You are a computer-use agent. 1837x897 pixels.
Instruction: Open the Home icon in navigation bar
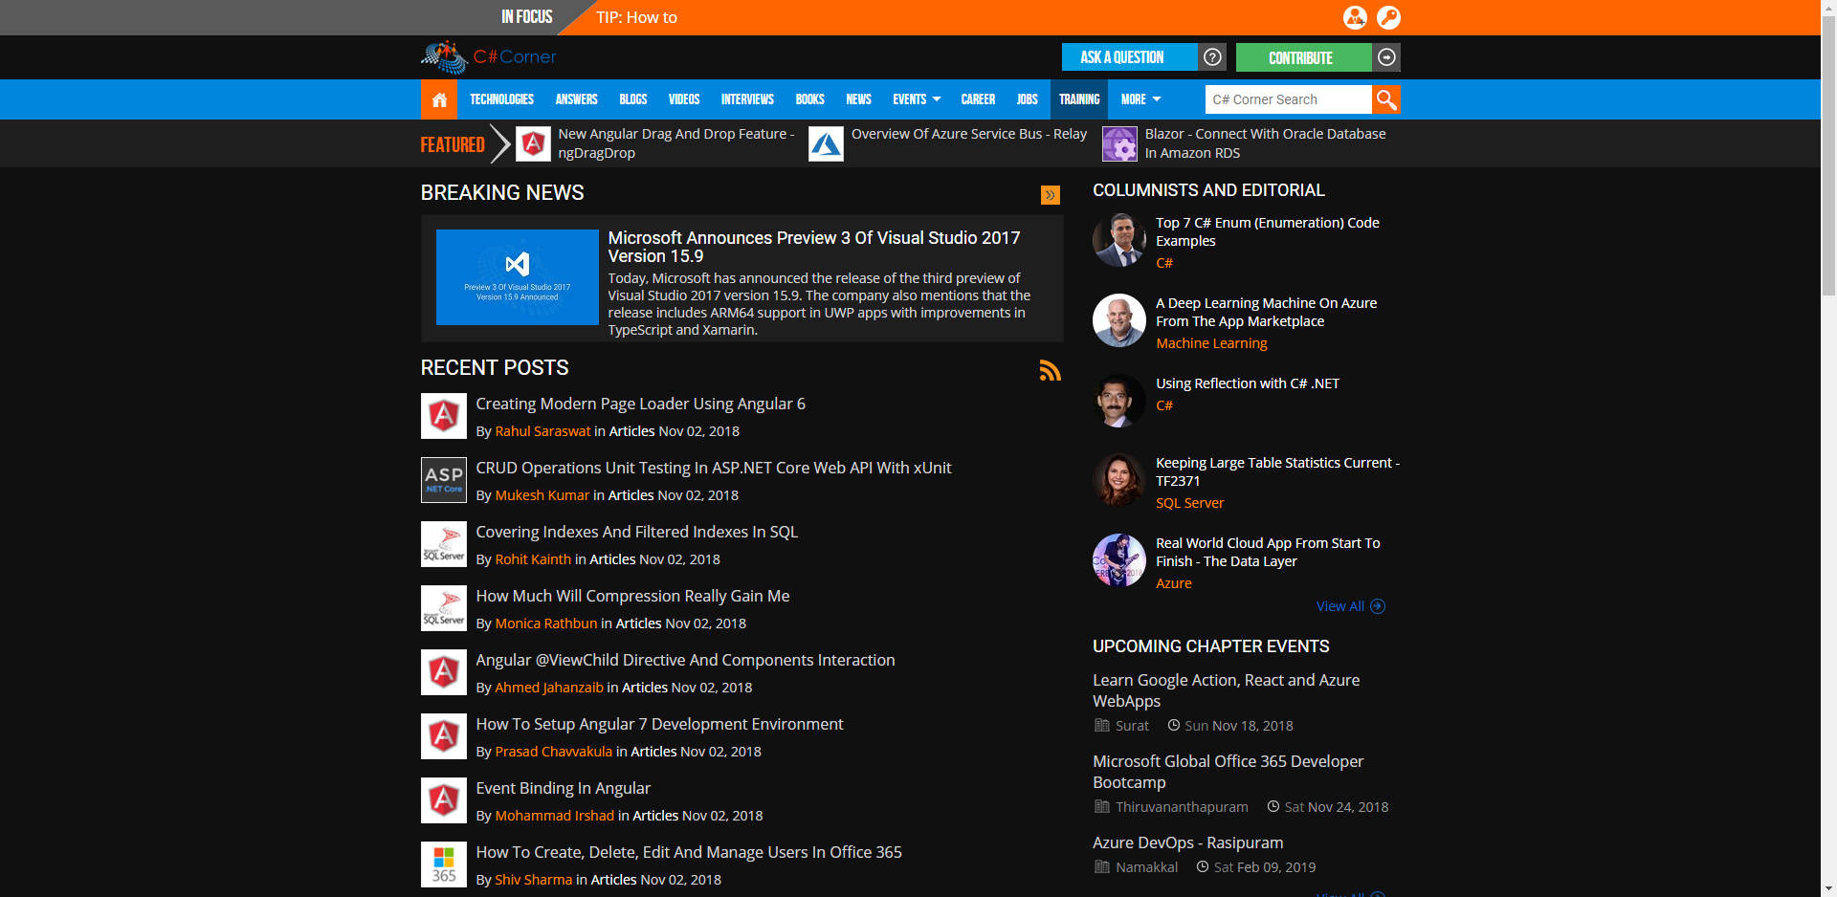(439, 99)
